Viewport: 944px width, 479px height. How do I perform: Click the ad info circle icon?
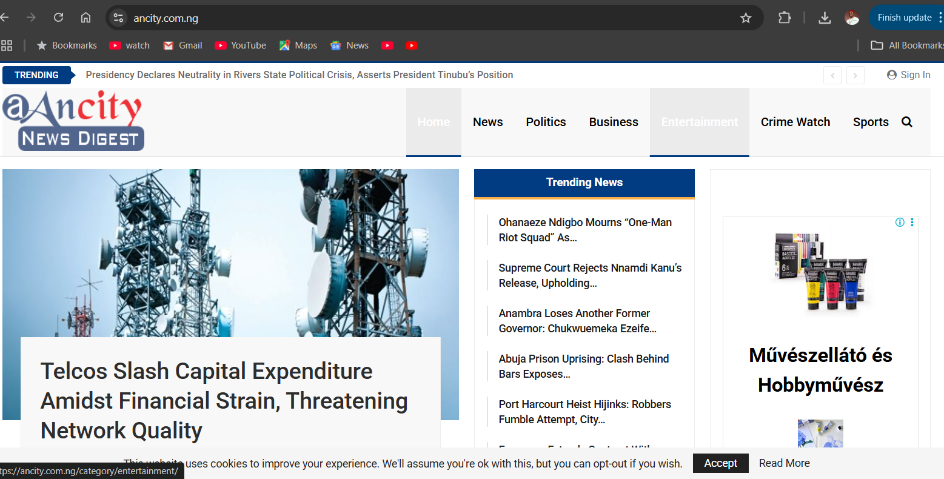pyautogui.click(x=899, y=223)
